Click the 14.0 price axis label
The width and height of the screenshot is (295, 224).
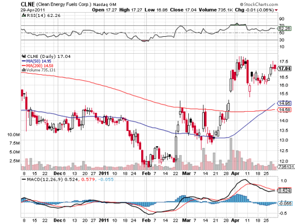click(284, 121)
